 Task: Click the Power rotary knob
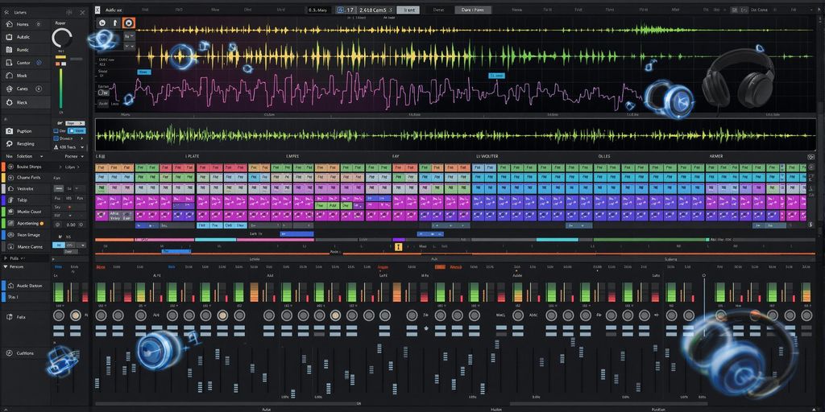pos(62,38)
